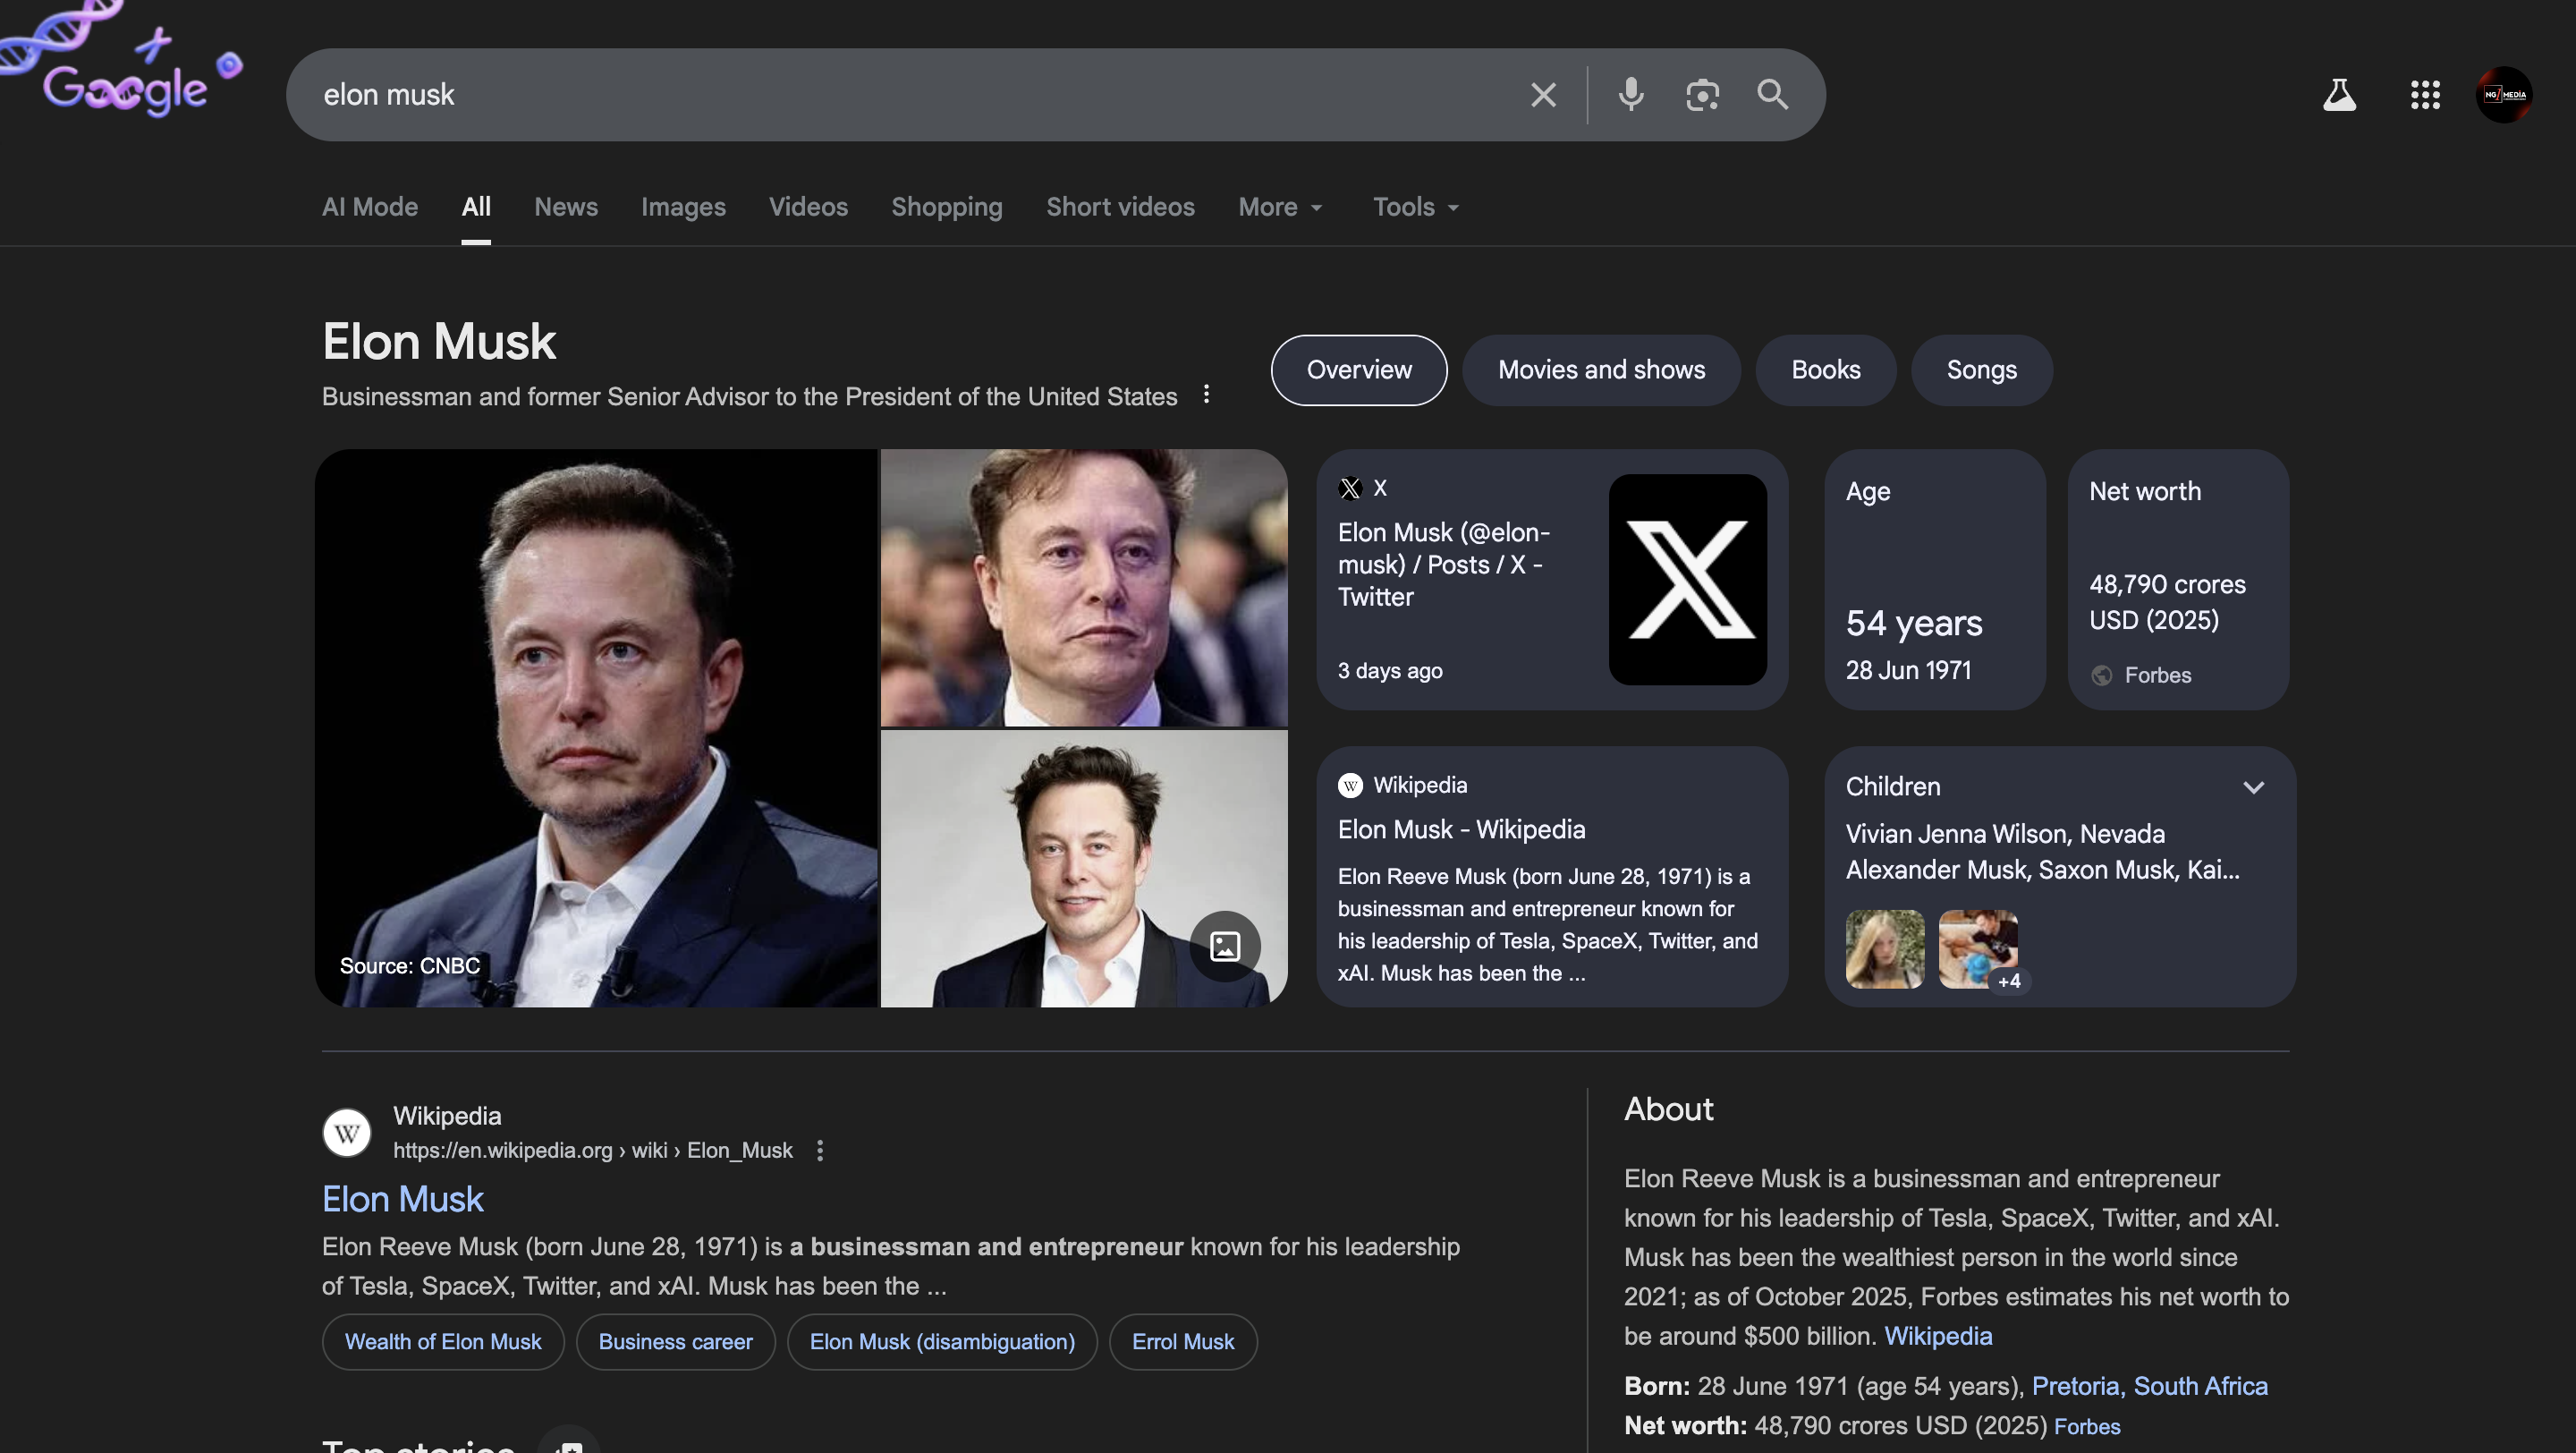Start a voice search with the microphone icon
2576x1453 pixels.
coord(1630,94)
